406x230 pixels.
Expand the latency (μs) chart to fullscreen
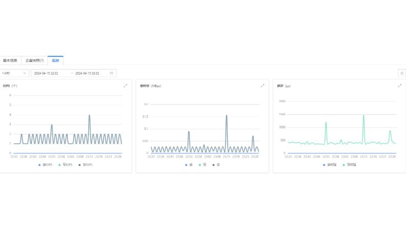click(399, 86)
